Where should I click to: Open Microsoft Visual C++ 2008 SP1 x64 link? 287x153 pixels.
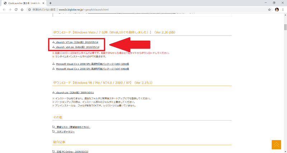pyautogui.click(x=93, y=69)
